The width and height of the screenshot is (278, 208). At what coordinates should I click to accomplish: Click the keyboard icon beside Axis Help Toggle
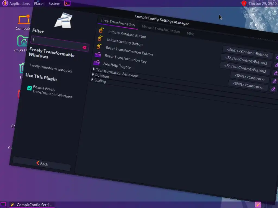point(97,63)
